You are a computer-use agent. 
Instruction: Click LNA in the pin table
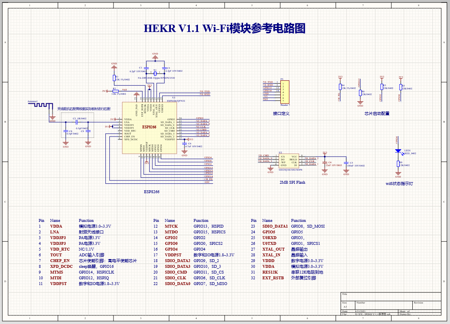tap(55, 232)
